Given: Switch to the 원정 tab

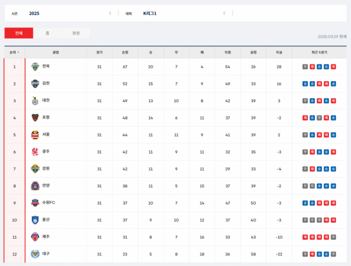Looking at the screenshot, I should tap(76, 33).
